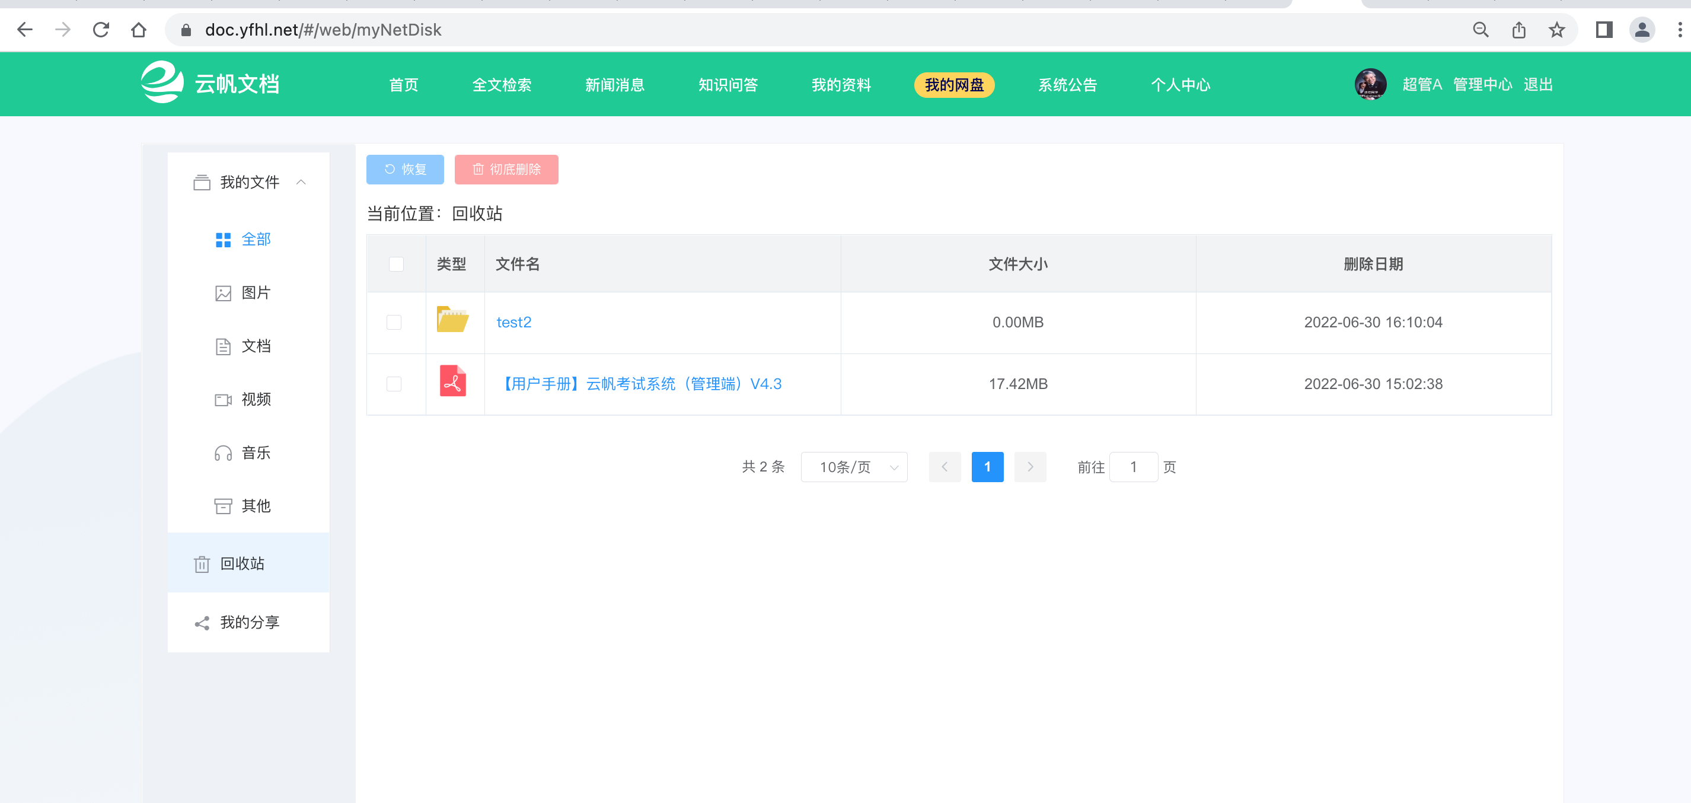This screenshot has height=803, width=1691.
Task: Click the browser forward arrow
Action: [x=62, y=30]
